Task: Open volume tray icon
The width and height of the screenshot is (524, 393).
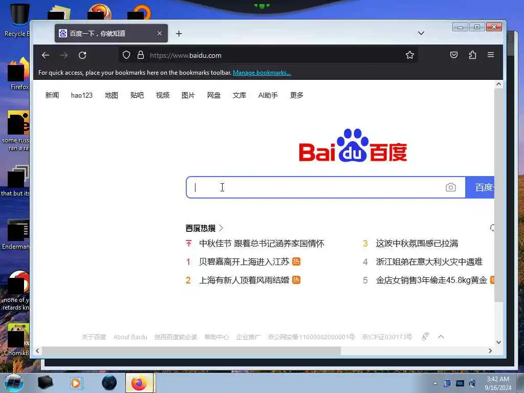Action: (472, 383)
